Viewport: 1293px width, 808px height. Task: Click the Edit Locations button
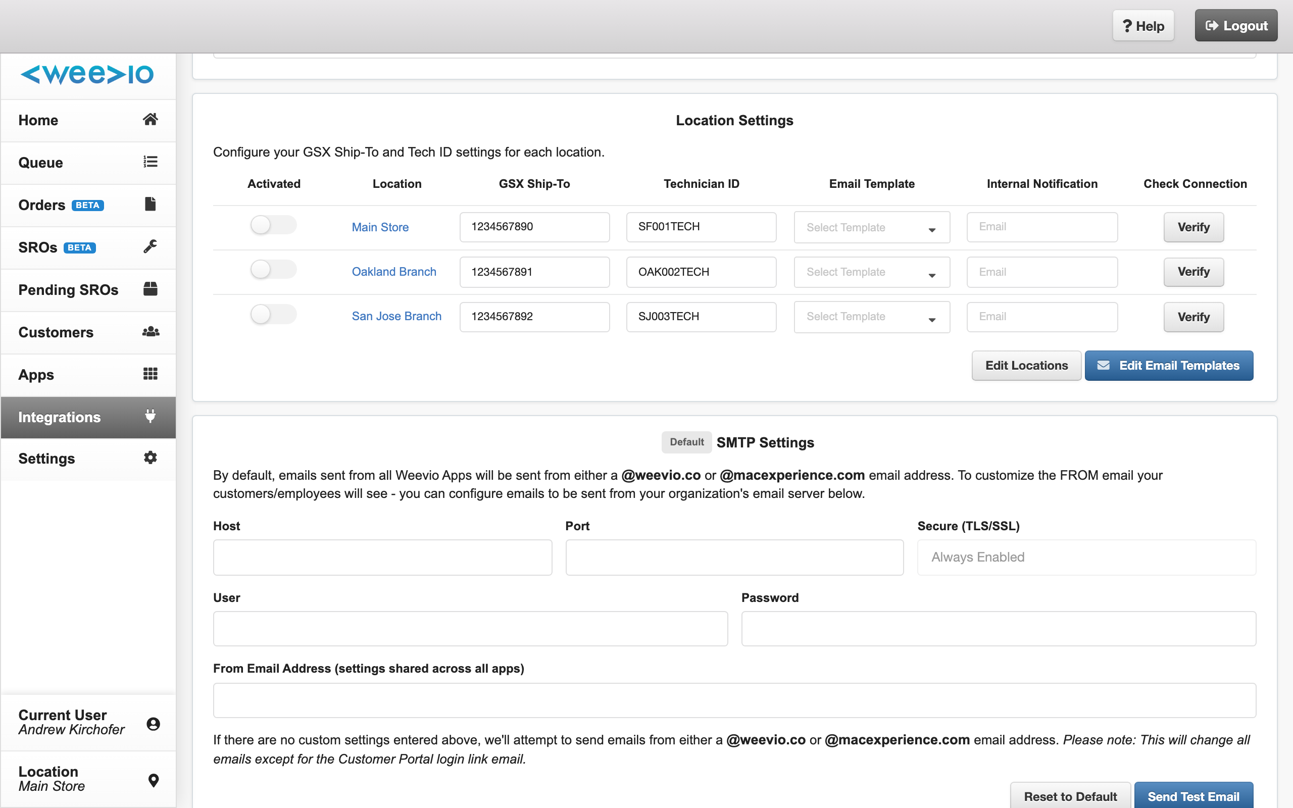[1026, 366]
